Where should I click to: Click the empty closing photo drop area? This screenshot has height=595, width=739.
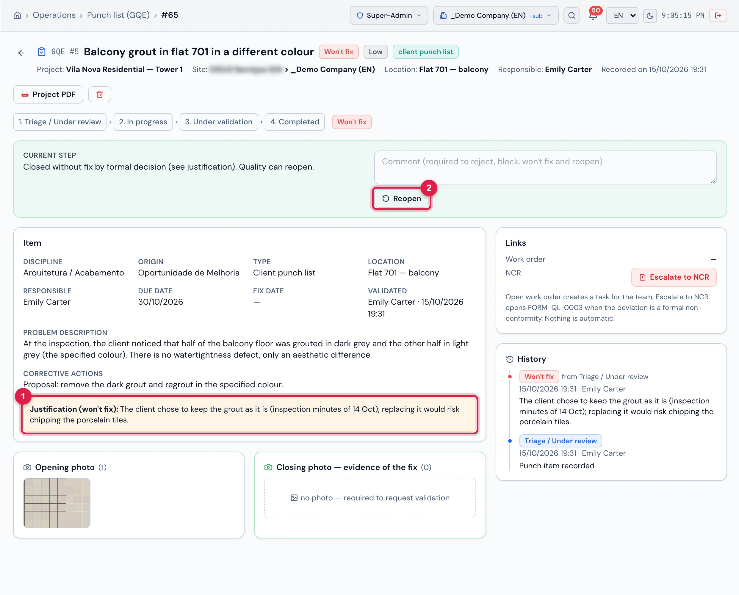pyautogui.click(x=370, y=498)
